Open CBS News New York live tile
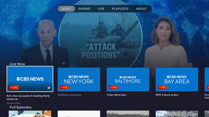Viewport: 209px width, 117px height. (x=79, y=79)
